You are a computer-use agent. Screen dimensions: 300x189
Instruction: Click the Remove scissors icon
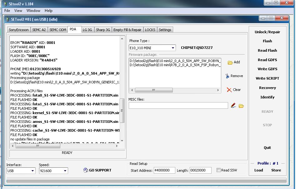coord(227,76)
